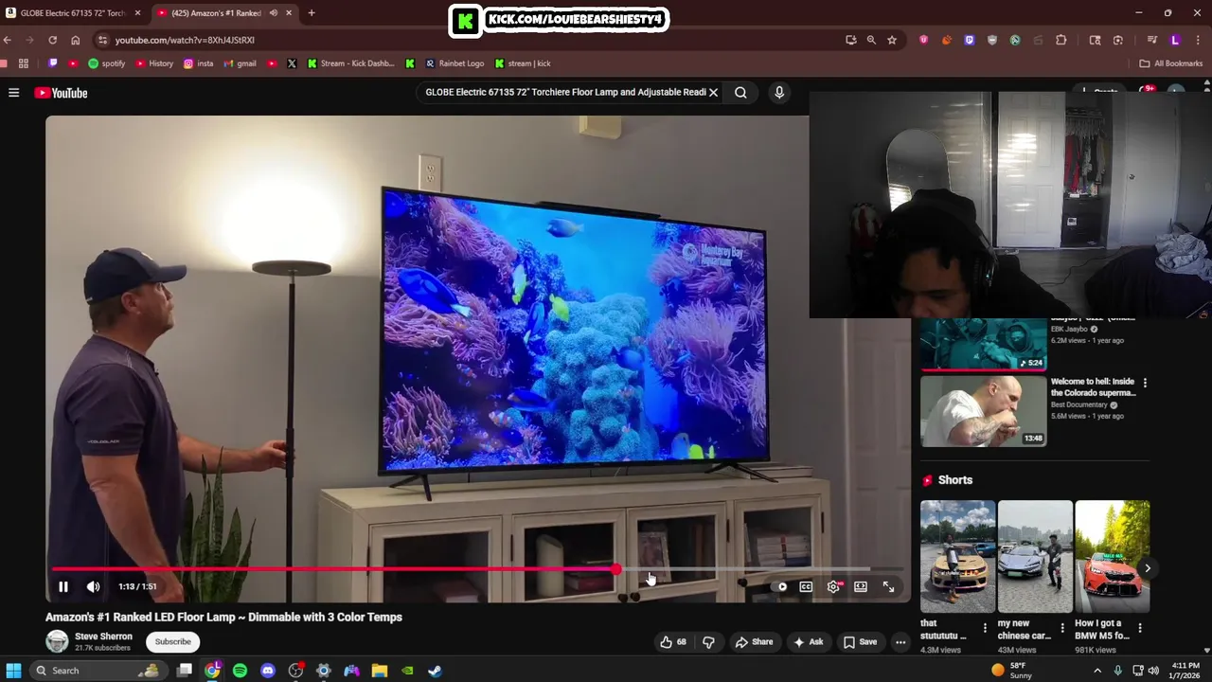Open the History bookmark
The width and height of the screenshot is (1212, 682).
[x=154, y=63]
